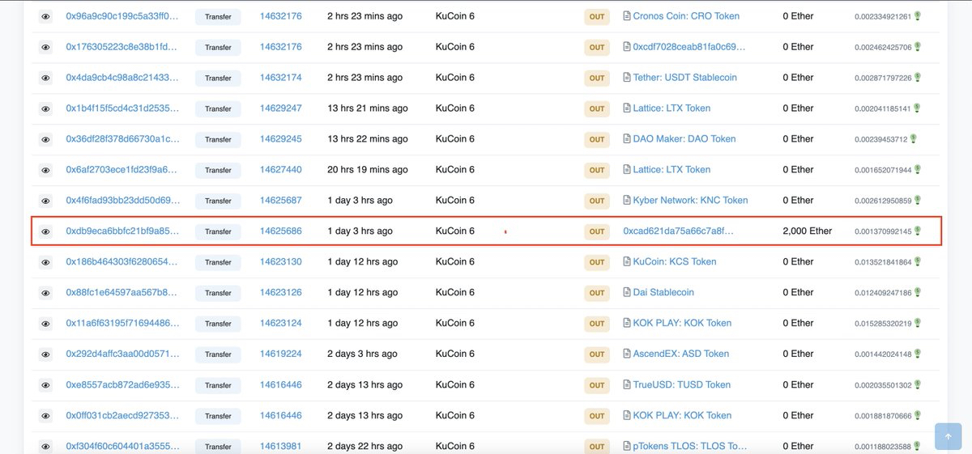Click Transfer badge in block 14632174 row
This screenshot has width=972, height=454.
(218, 78)
